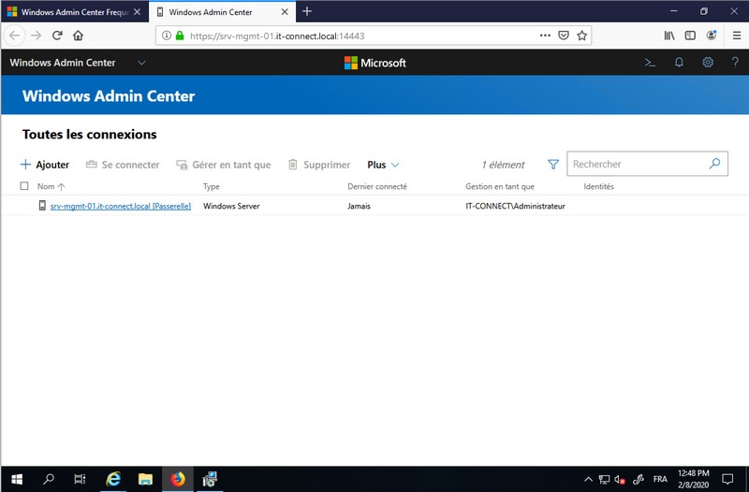Click the Identités column header
This screenshot has width=749, height=492.
(598, 186)
